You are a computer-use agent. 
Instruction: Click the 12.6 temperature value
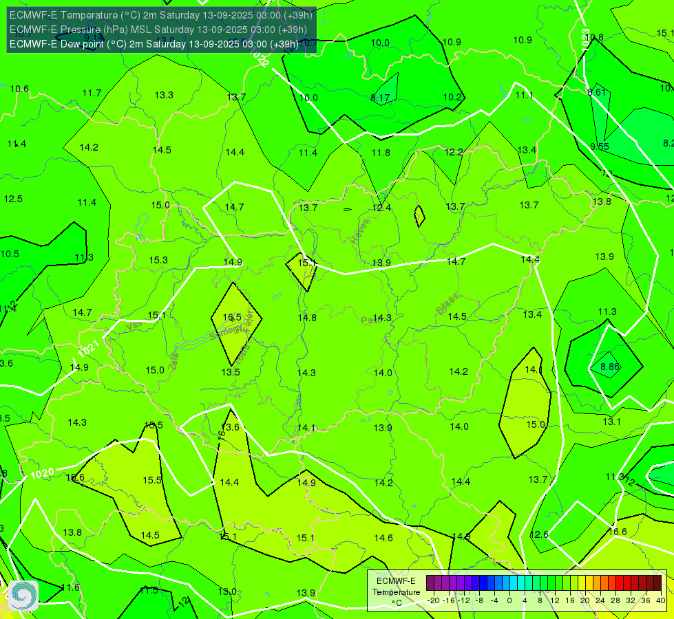coord(538,534)
